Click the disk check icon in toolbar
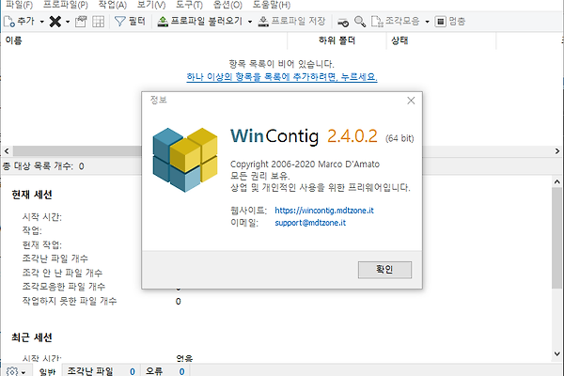Screen dimensions: 564x376 [343, 22]
